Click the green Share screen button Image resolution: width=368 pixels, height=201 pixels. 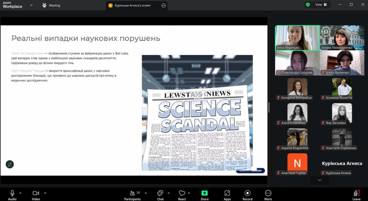click(205, 193)
